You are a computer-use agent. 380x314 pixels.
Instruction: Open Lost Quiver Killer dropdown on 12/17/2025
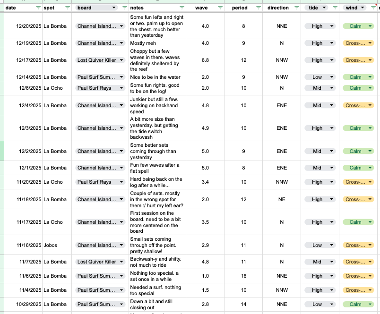pos(121,60)
